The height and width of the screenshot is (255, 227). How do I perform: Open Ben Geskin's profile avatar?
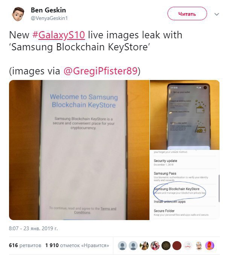pyautogui.click(x=18, y=14)
